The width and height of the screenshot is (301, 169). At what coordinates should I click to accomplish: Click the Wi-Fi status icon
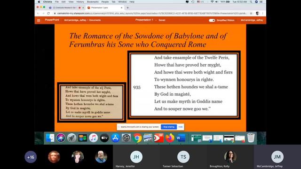coord(212,2)
